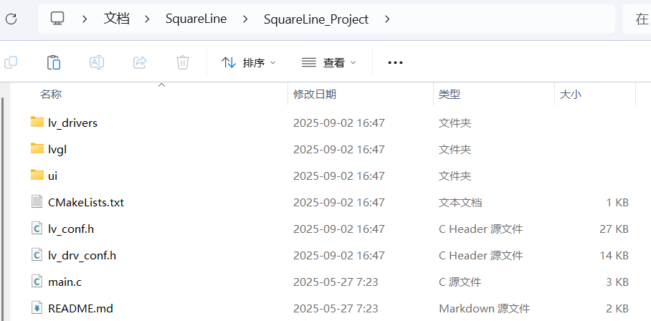Select the README.md file icon
The height and width of the screenshot is (321, 651).
(37, 308)
